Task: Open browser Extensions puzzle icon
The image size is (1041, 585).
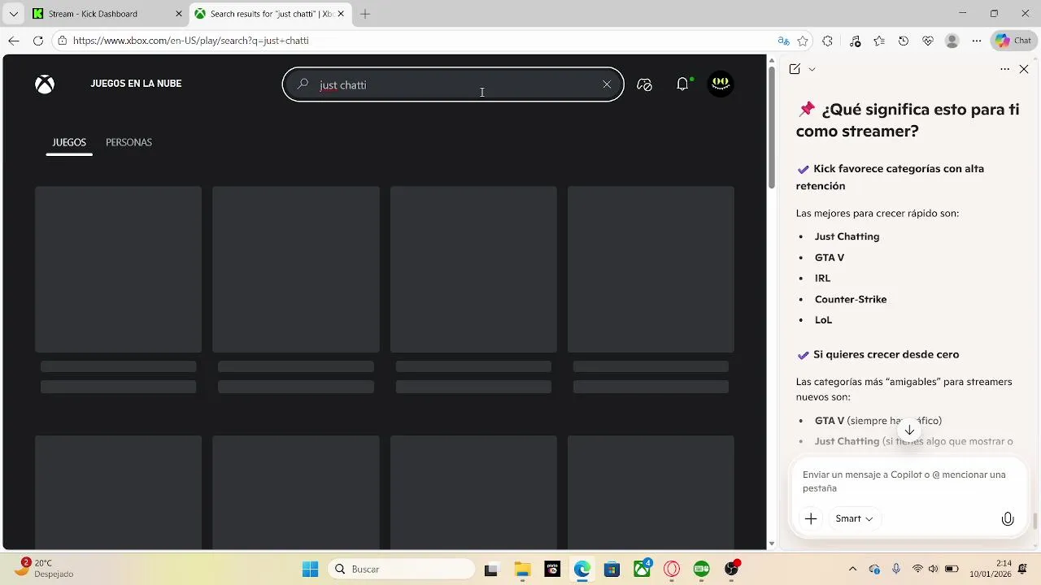Action: pos(828,41)
